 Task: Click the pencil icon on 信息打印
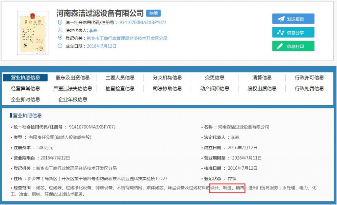click(280, 46)
